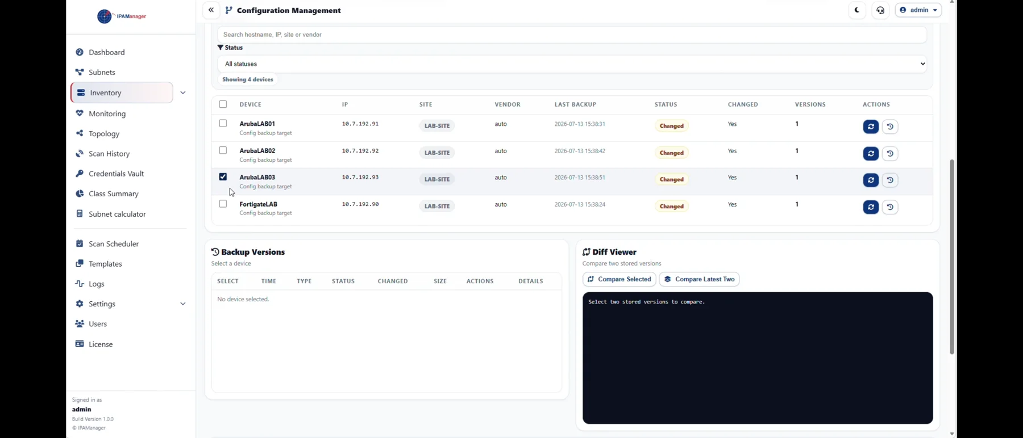Image resolution: width=1023 pixels, height=438 pixels.
Task: Show version history for ArubaLAB02
Action: pos(890,154)
